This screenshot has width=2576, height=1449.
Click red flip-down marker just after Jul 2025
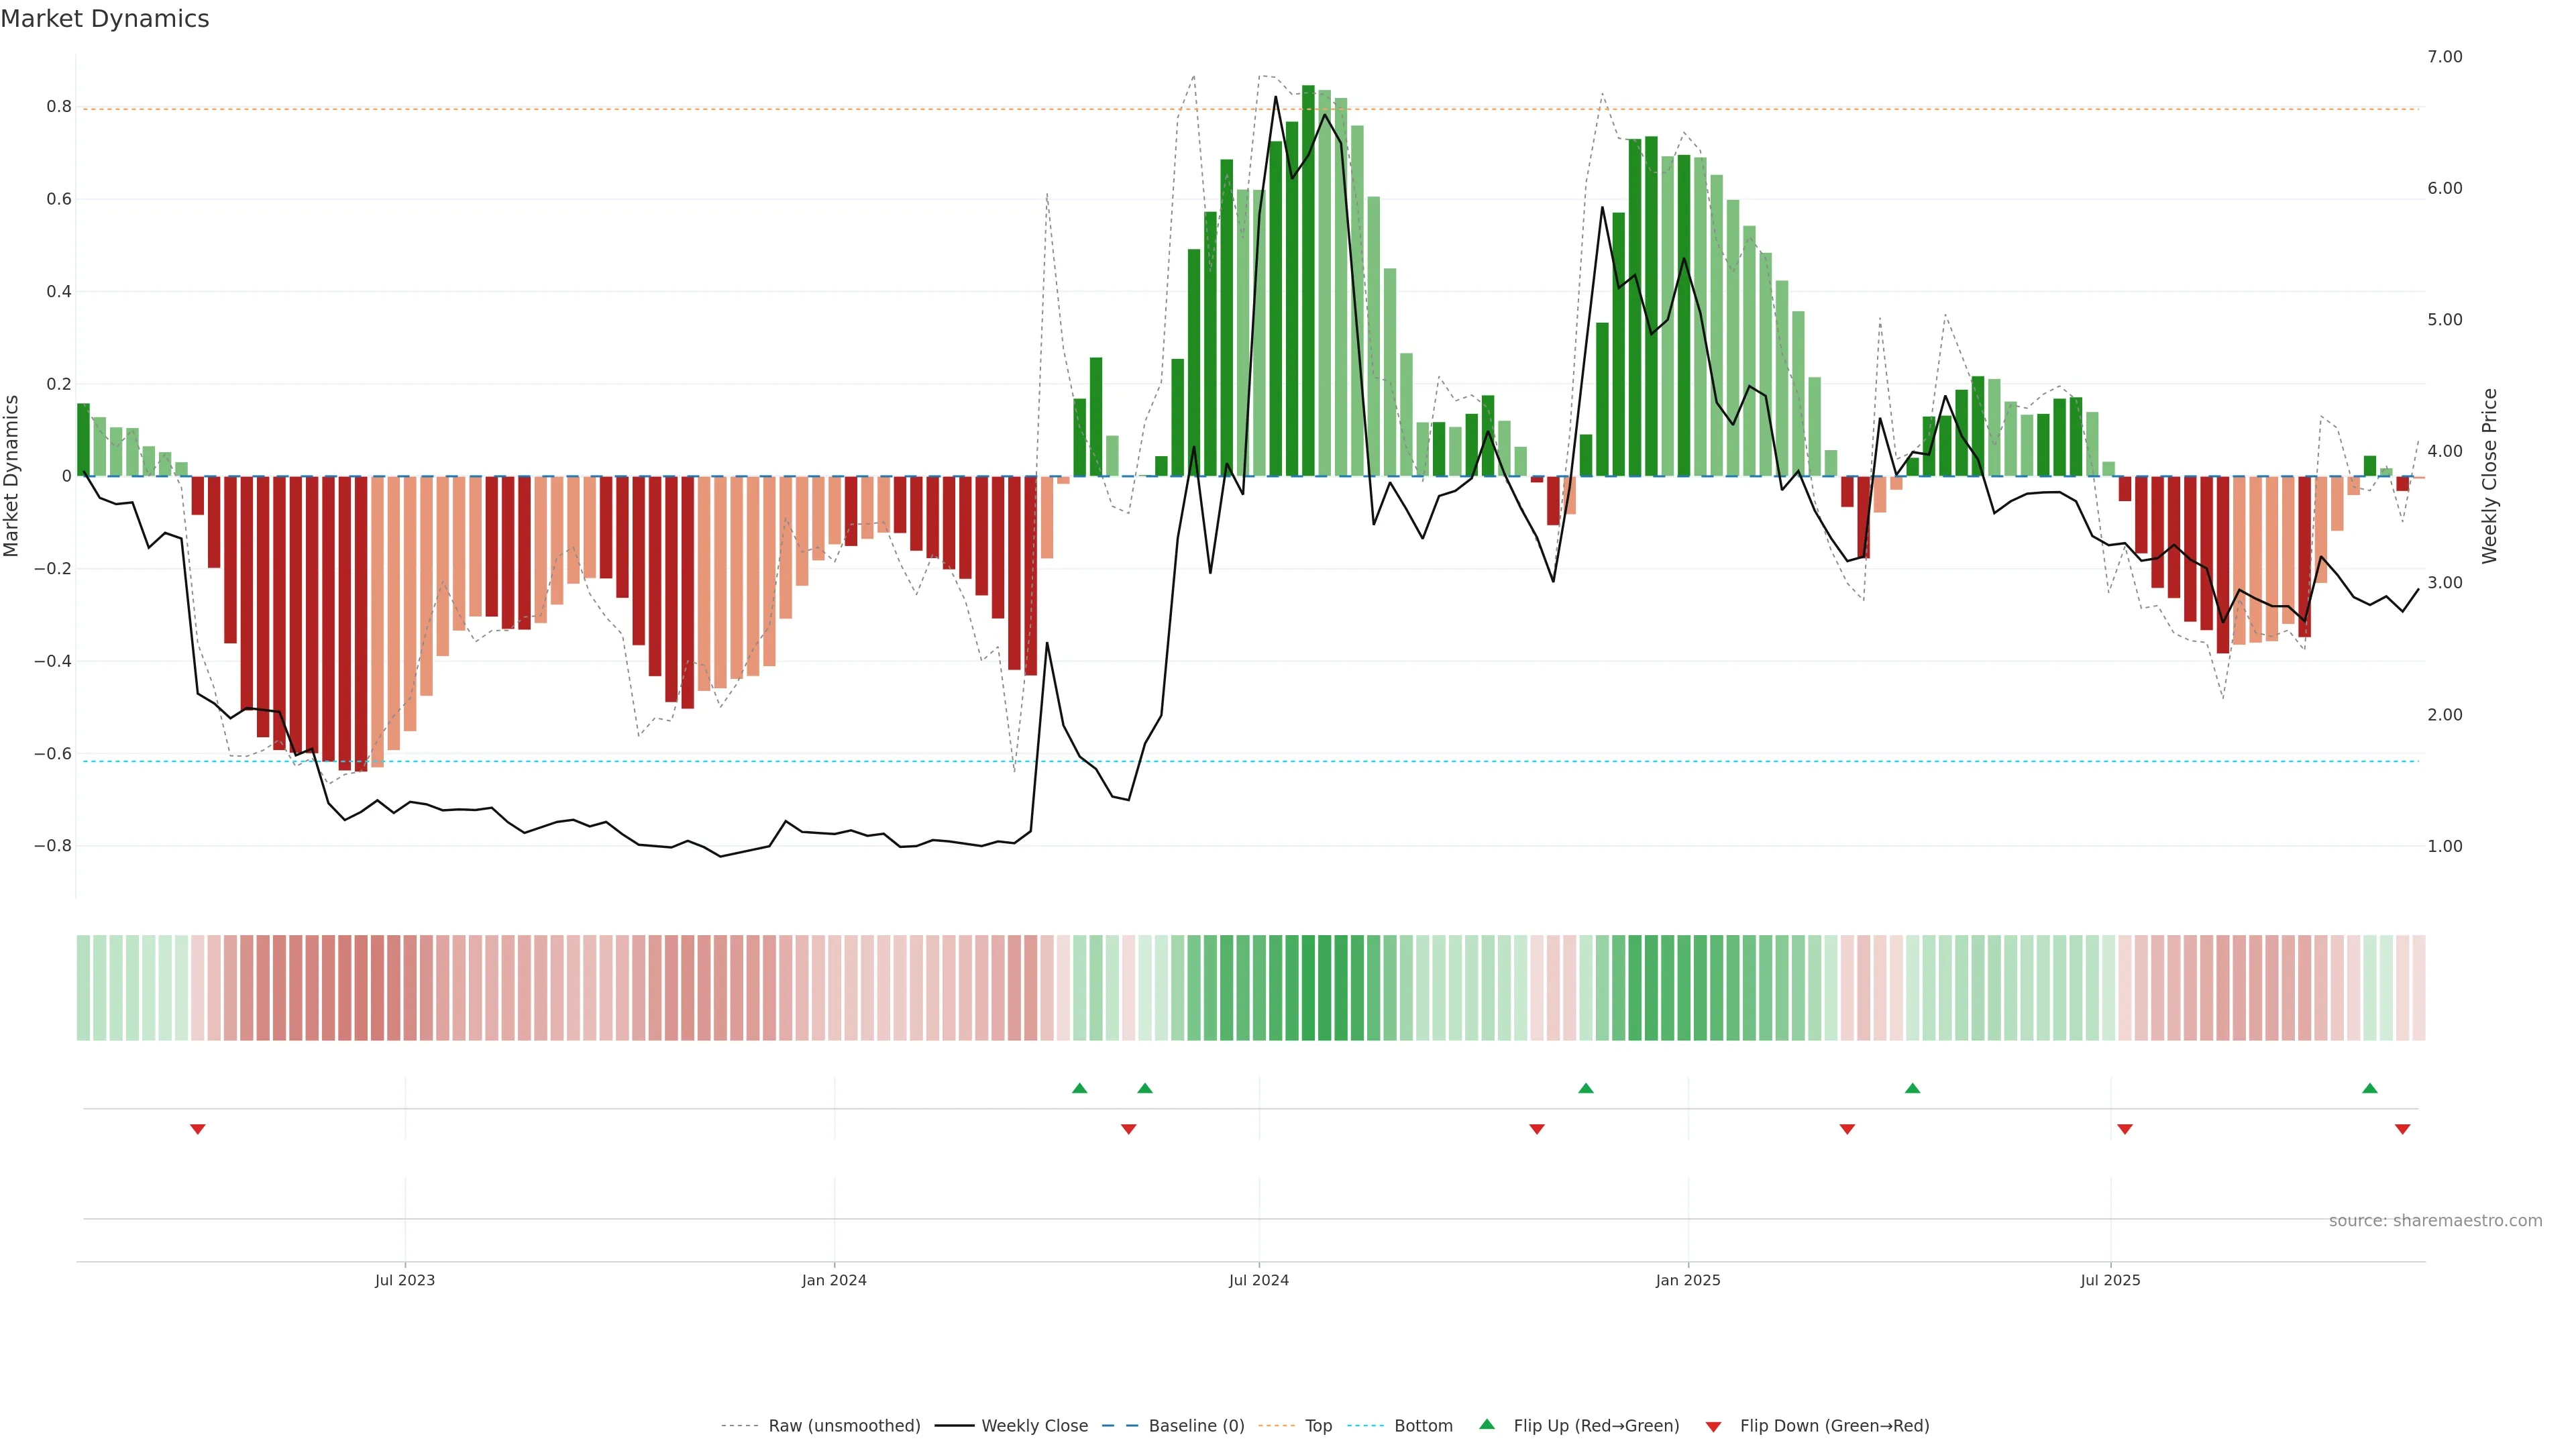click(x=2125, y=1129)
